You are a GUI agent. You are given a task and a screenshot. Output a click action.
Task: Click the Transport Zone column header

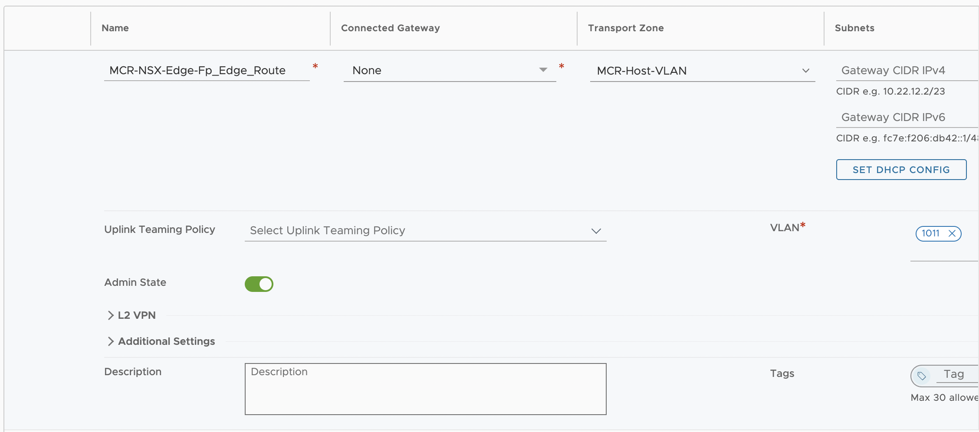(x=626, y=28)
